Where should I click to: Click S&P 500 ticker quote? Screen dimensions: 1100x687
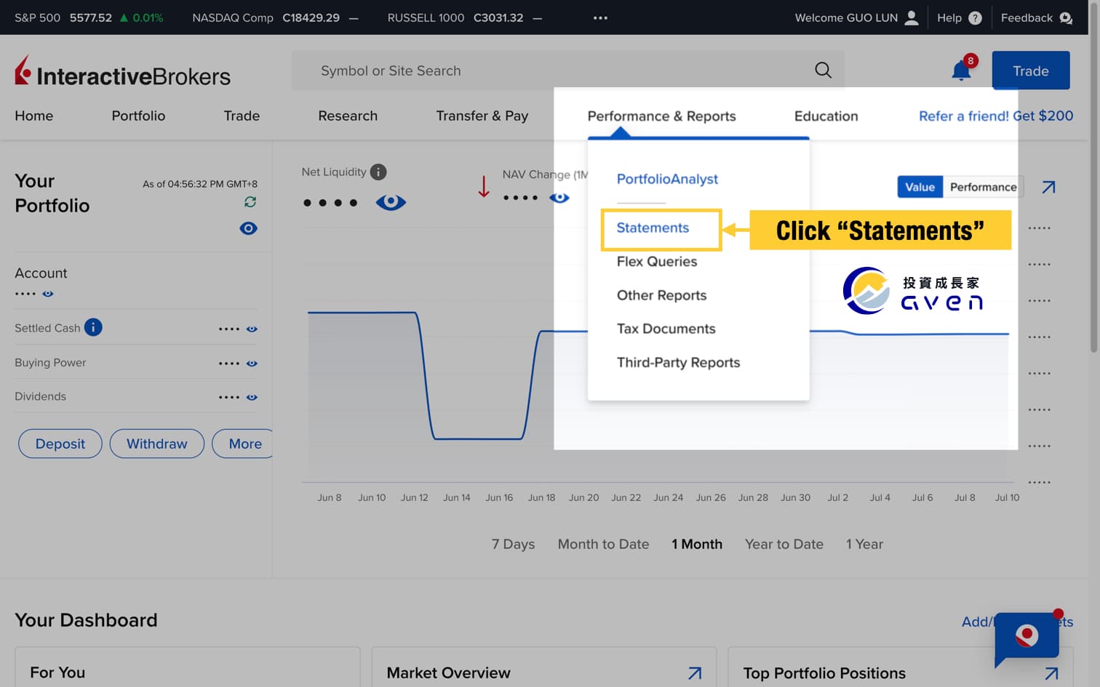(89, 17)
